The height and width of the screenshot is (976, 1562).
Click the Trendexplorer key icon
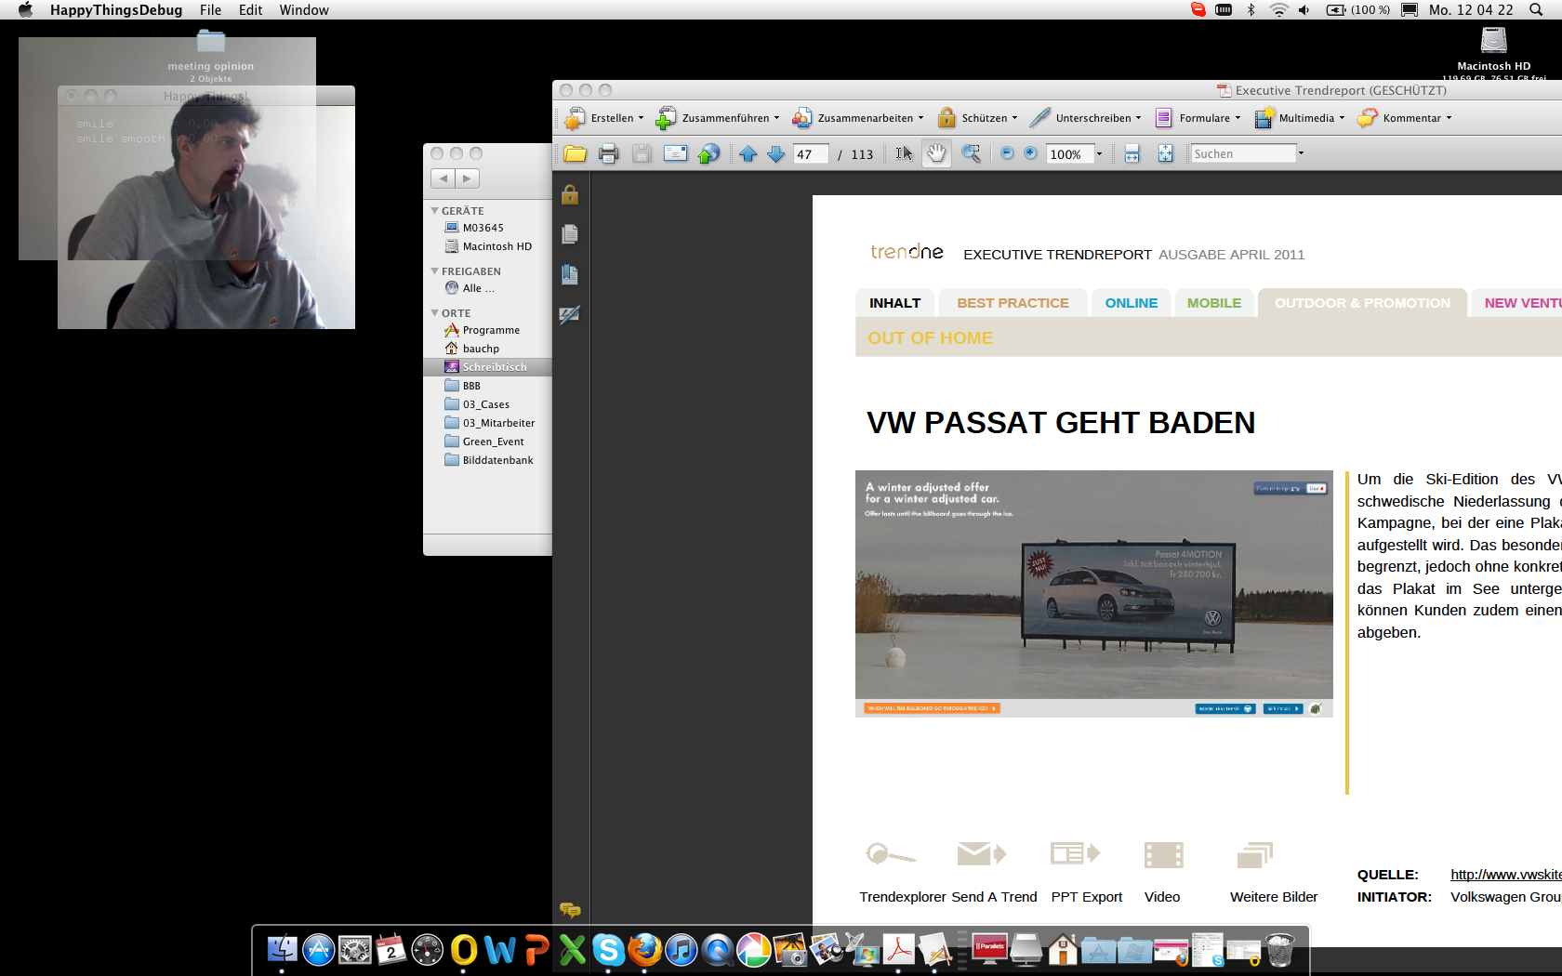(x=891, y=853)
